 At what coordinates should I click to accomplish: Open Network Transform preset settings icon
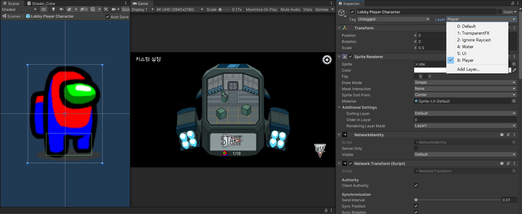(x=508, y=163)
